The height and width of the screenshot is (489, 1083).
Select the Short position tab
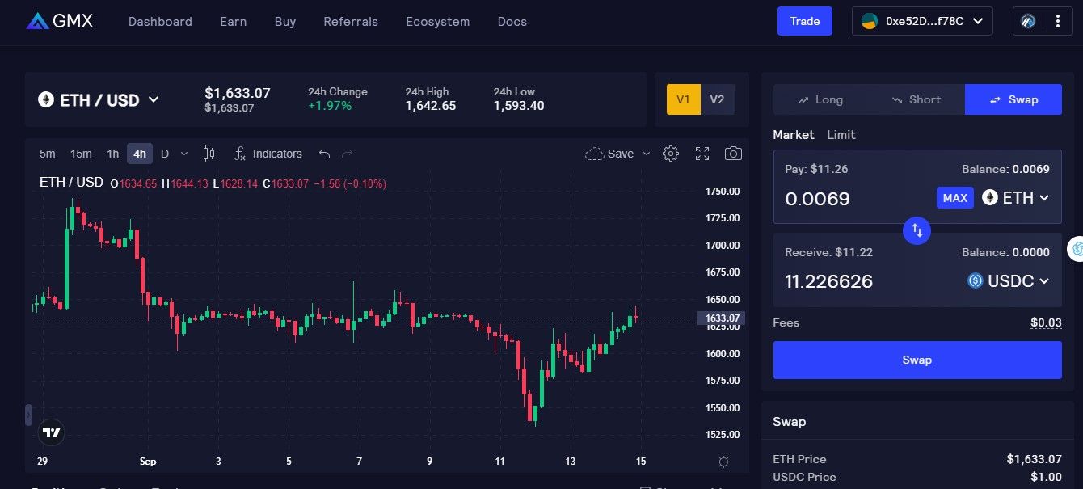pos(917,99)
